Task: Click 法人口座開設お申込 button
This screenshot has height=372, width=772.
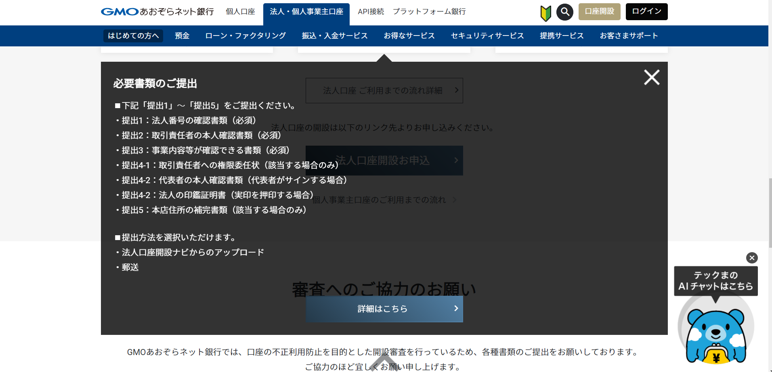Action: pyautogui.click(x=384, y=161)
